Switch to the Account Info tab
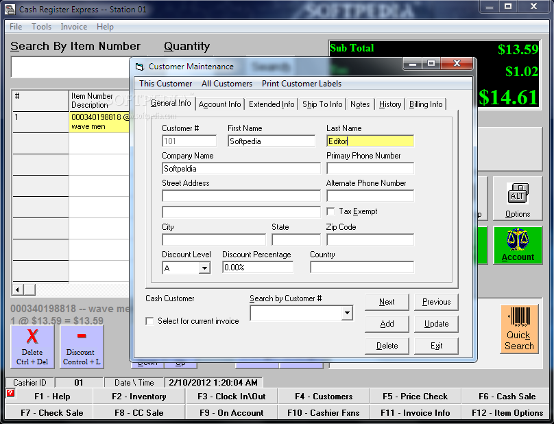This screenshot has width=554, height=424. (219, 104)
